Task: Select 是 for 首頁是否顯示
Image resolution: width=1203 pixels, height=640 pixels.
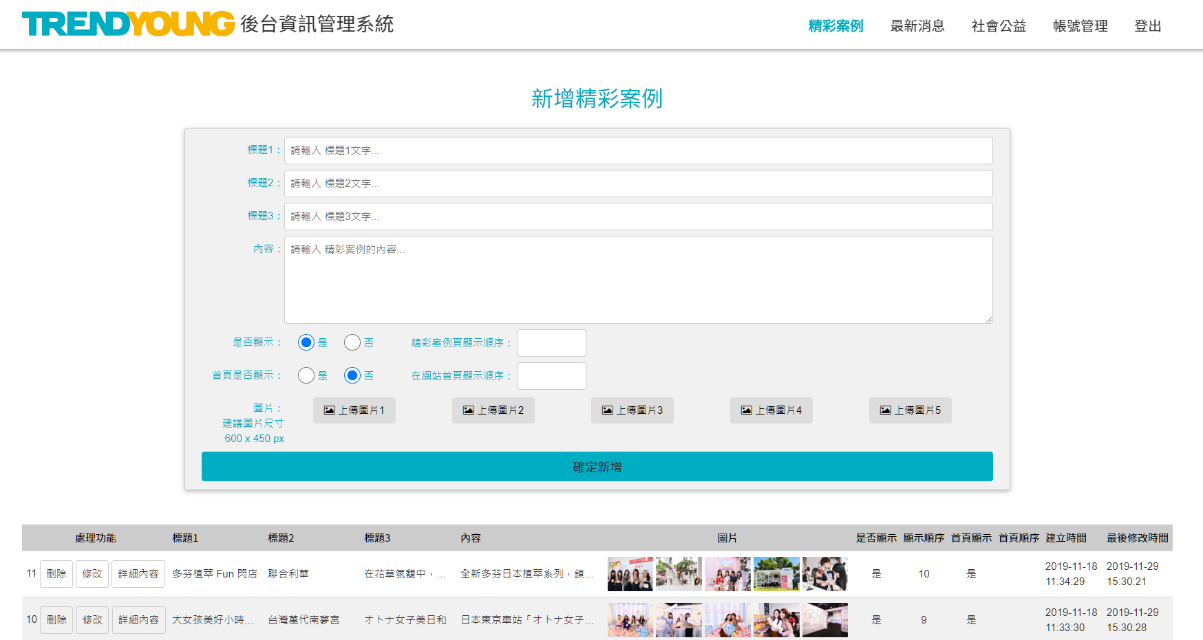Action: coord(306,375)
